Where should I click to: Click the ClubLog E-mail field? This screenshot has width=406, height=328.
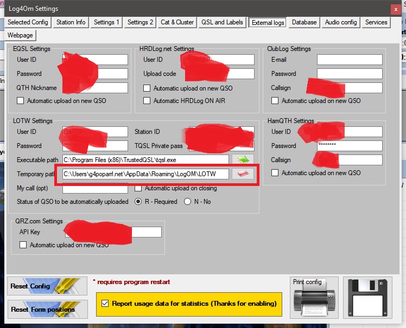pyautogui.click(x=350, y=60)
